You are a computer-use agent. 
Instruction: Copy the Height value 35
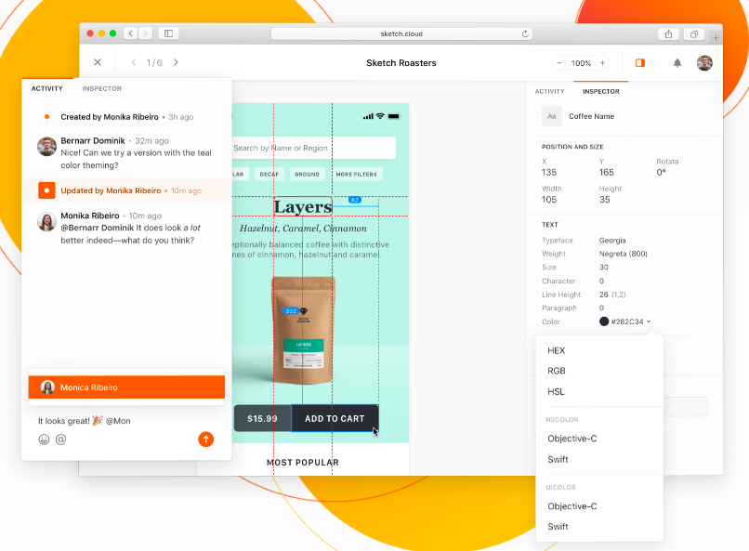pos(605,200)
